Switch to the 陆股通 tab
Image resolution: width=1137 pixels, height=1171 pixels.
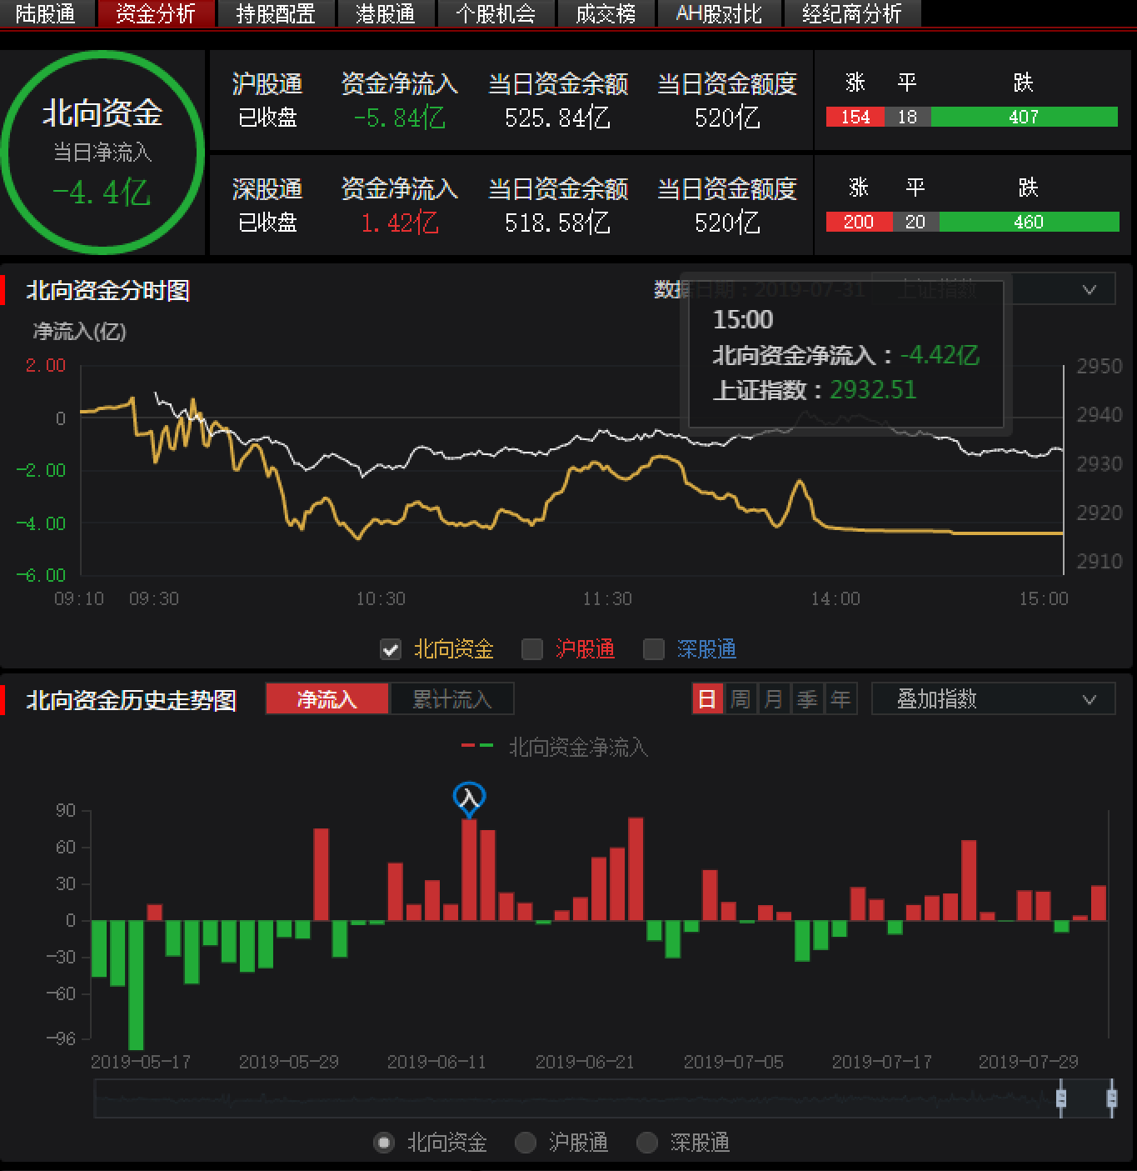pyautogui.click(x=45, y=13)
